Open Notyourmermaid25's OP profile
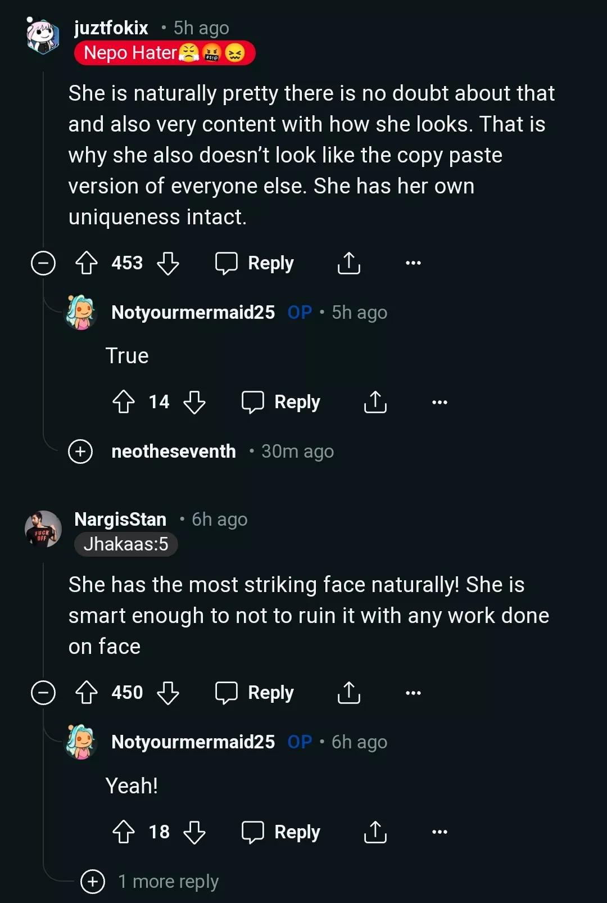The image size is (607, 903). [x=193, y=312]
